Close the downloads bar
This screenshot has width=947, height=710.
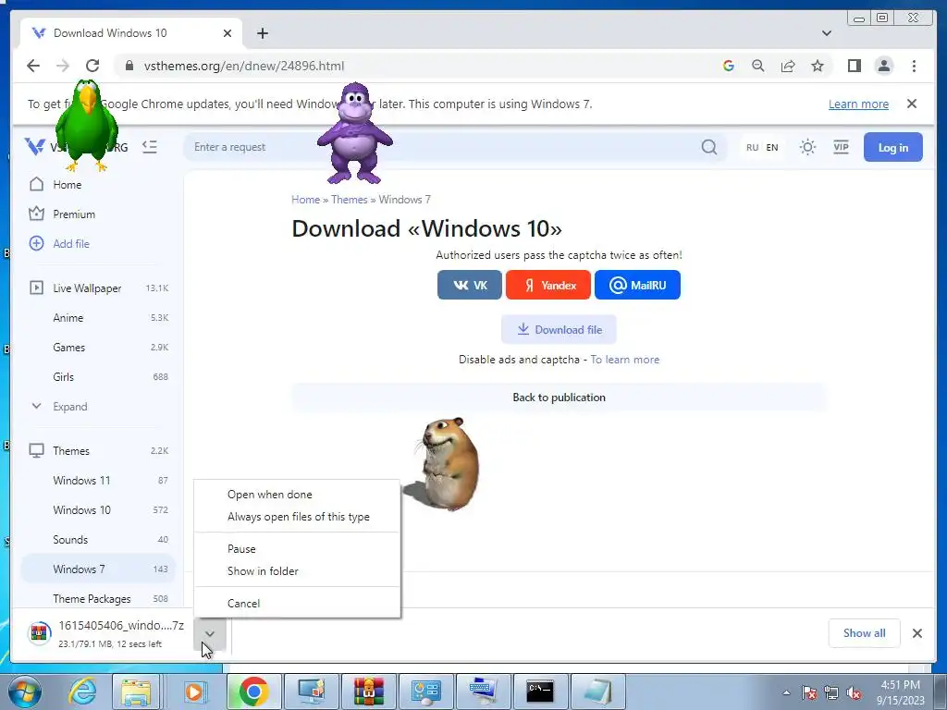[x=917, y=633]
